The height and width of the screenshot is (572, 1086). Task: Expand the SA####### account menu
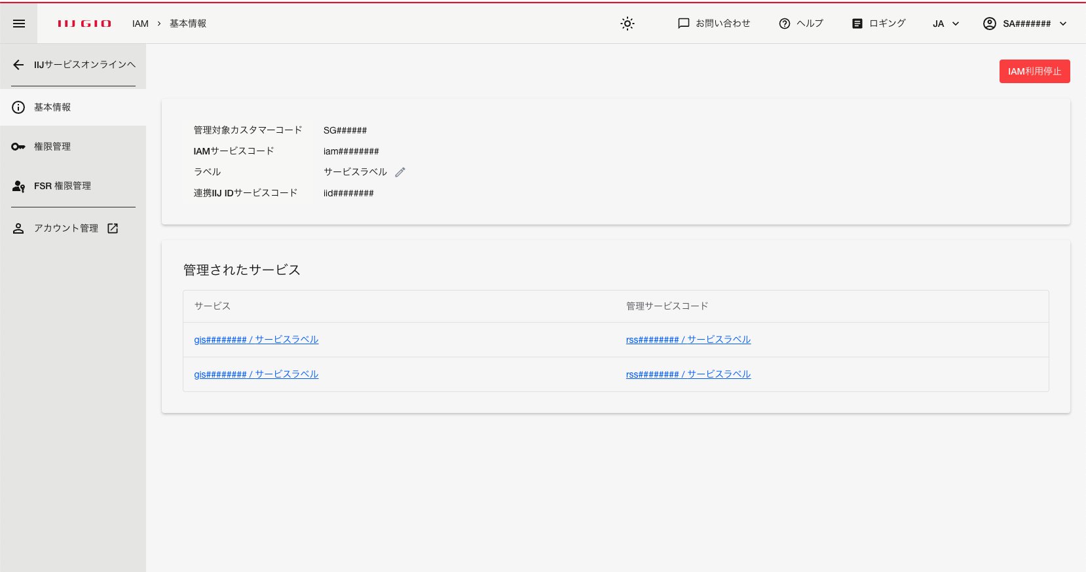click(x=1025, y=24)
